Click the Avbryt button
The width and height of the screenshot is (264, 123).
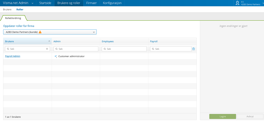(250, 116)
